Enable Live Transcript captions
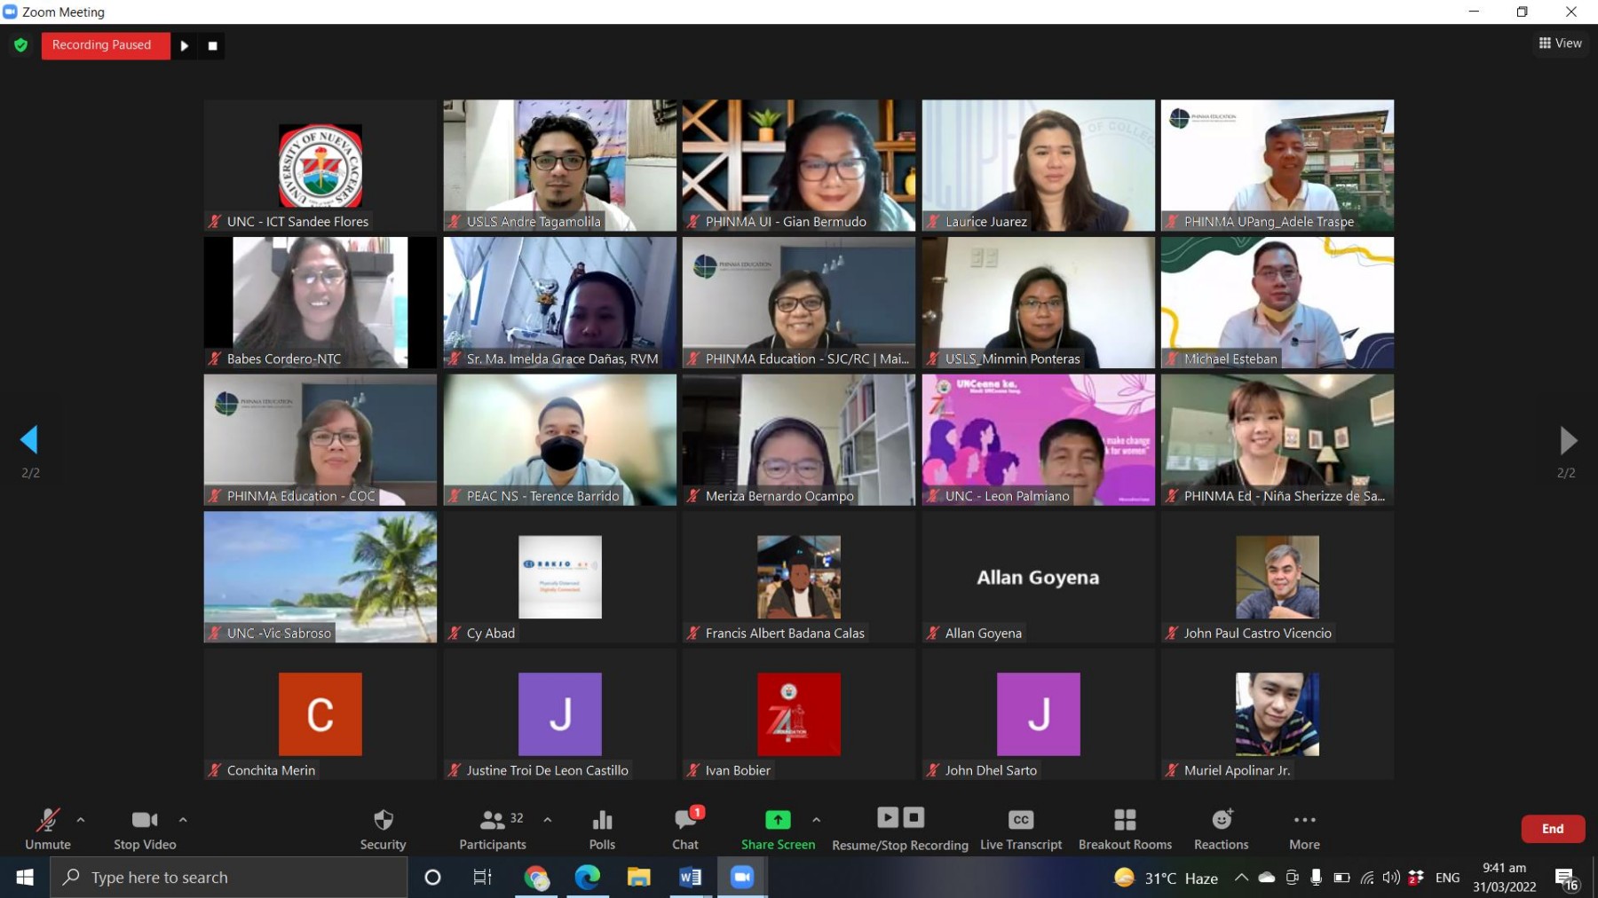Image resolution: width=1598 pixels, height=898 pixels. pyautogui.click(x=1021, y=829)
